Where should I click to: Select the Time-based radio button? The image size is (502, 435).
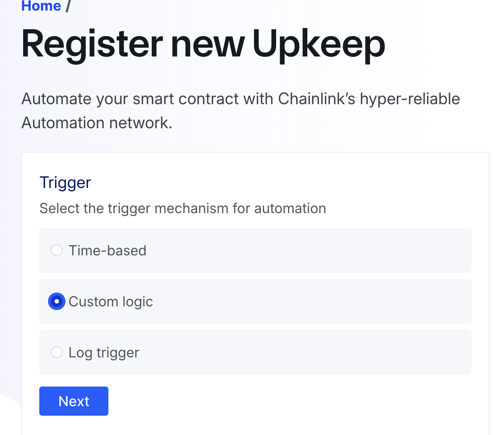57,251
